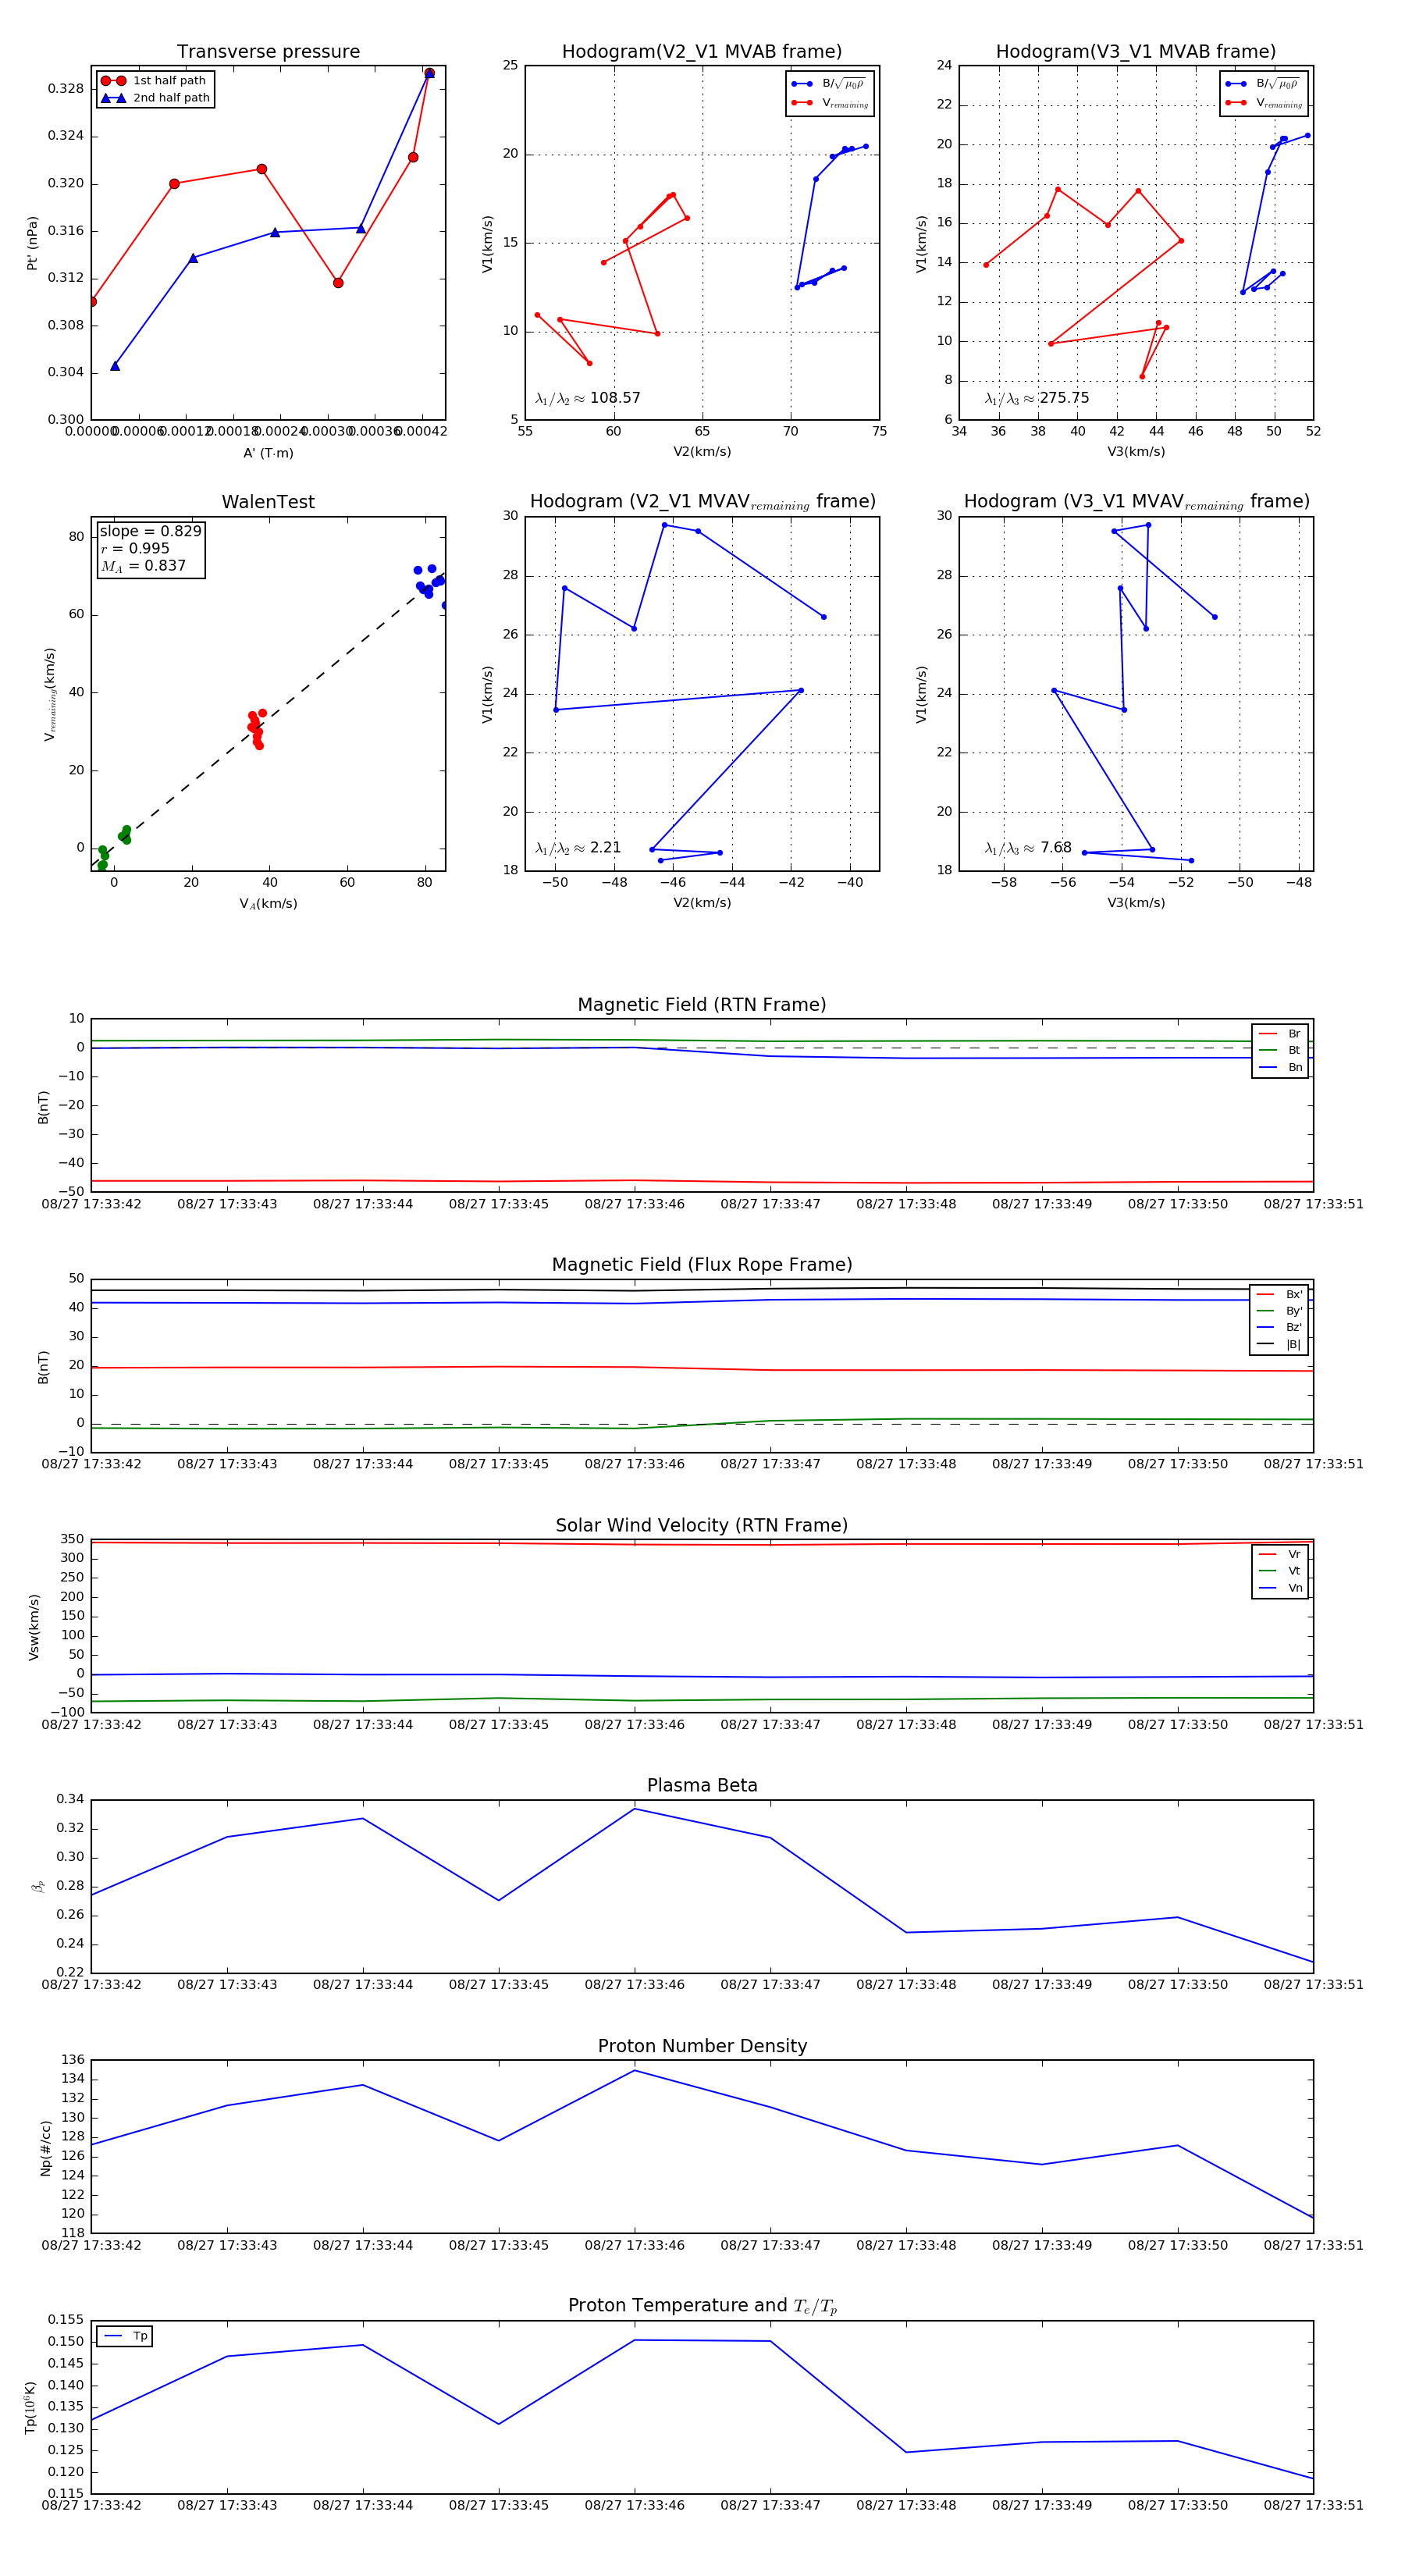The image size is (1405, 2576).
Task: Click the "V_remaining(km/s)" y-axis label in WalenTest
Action: point(49,694)
